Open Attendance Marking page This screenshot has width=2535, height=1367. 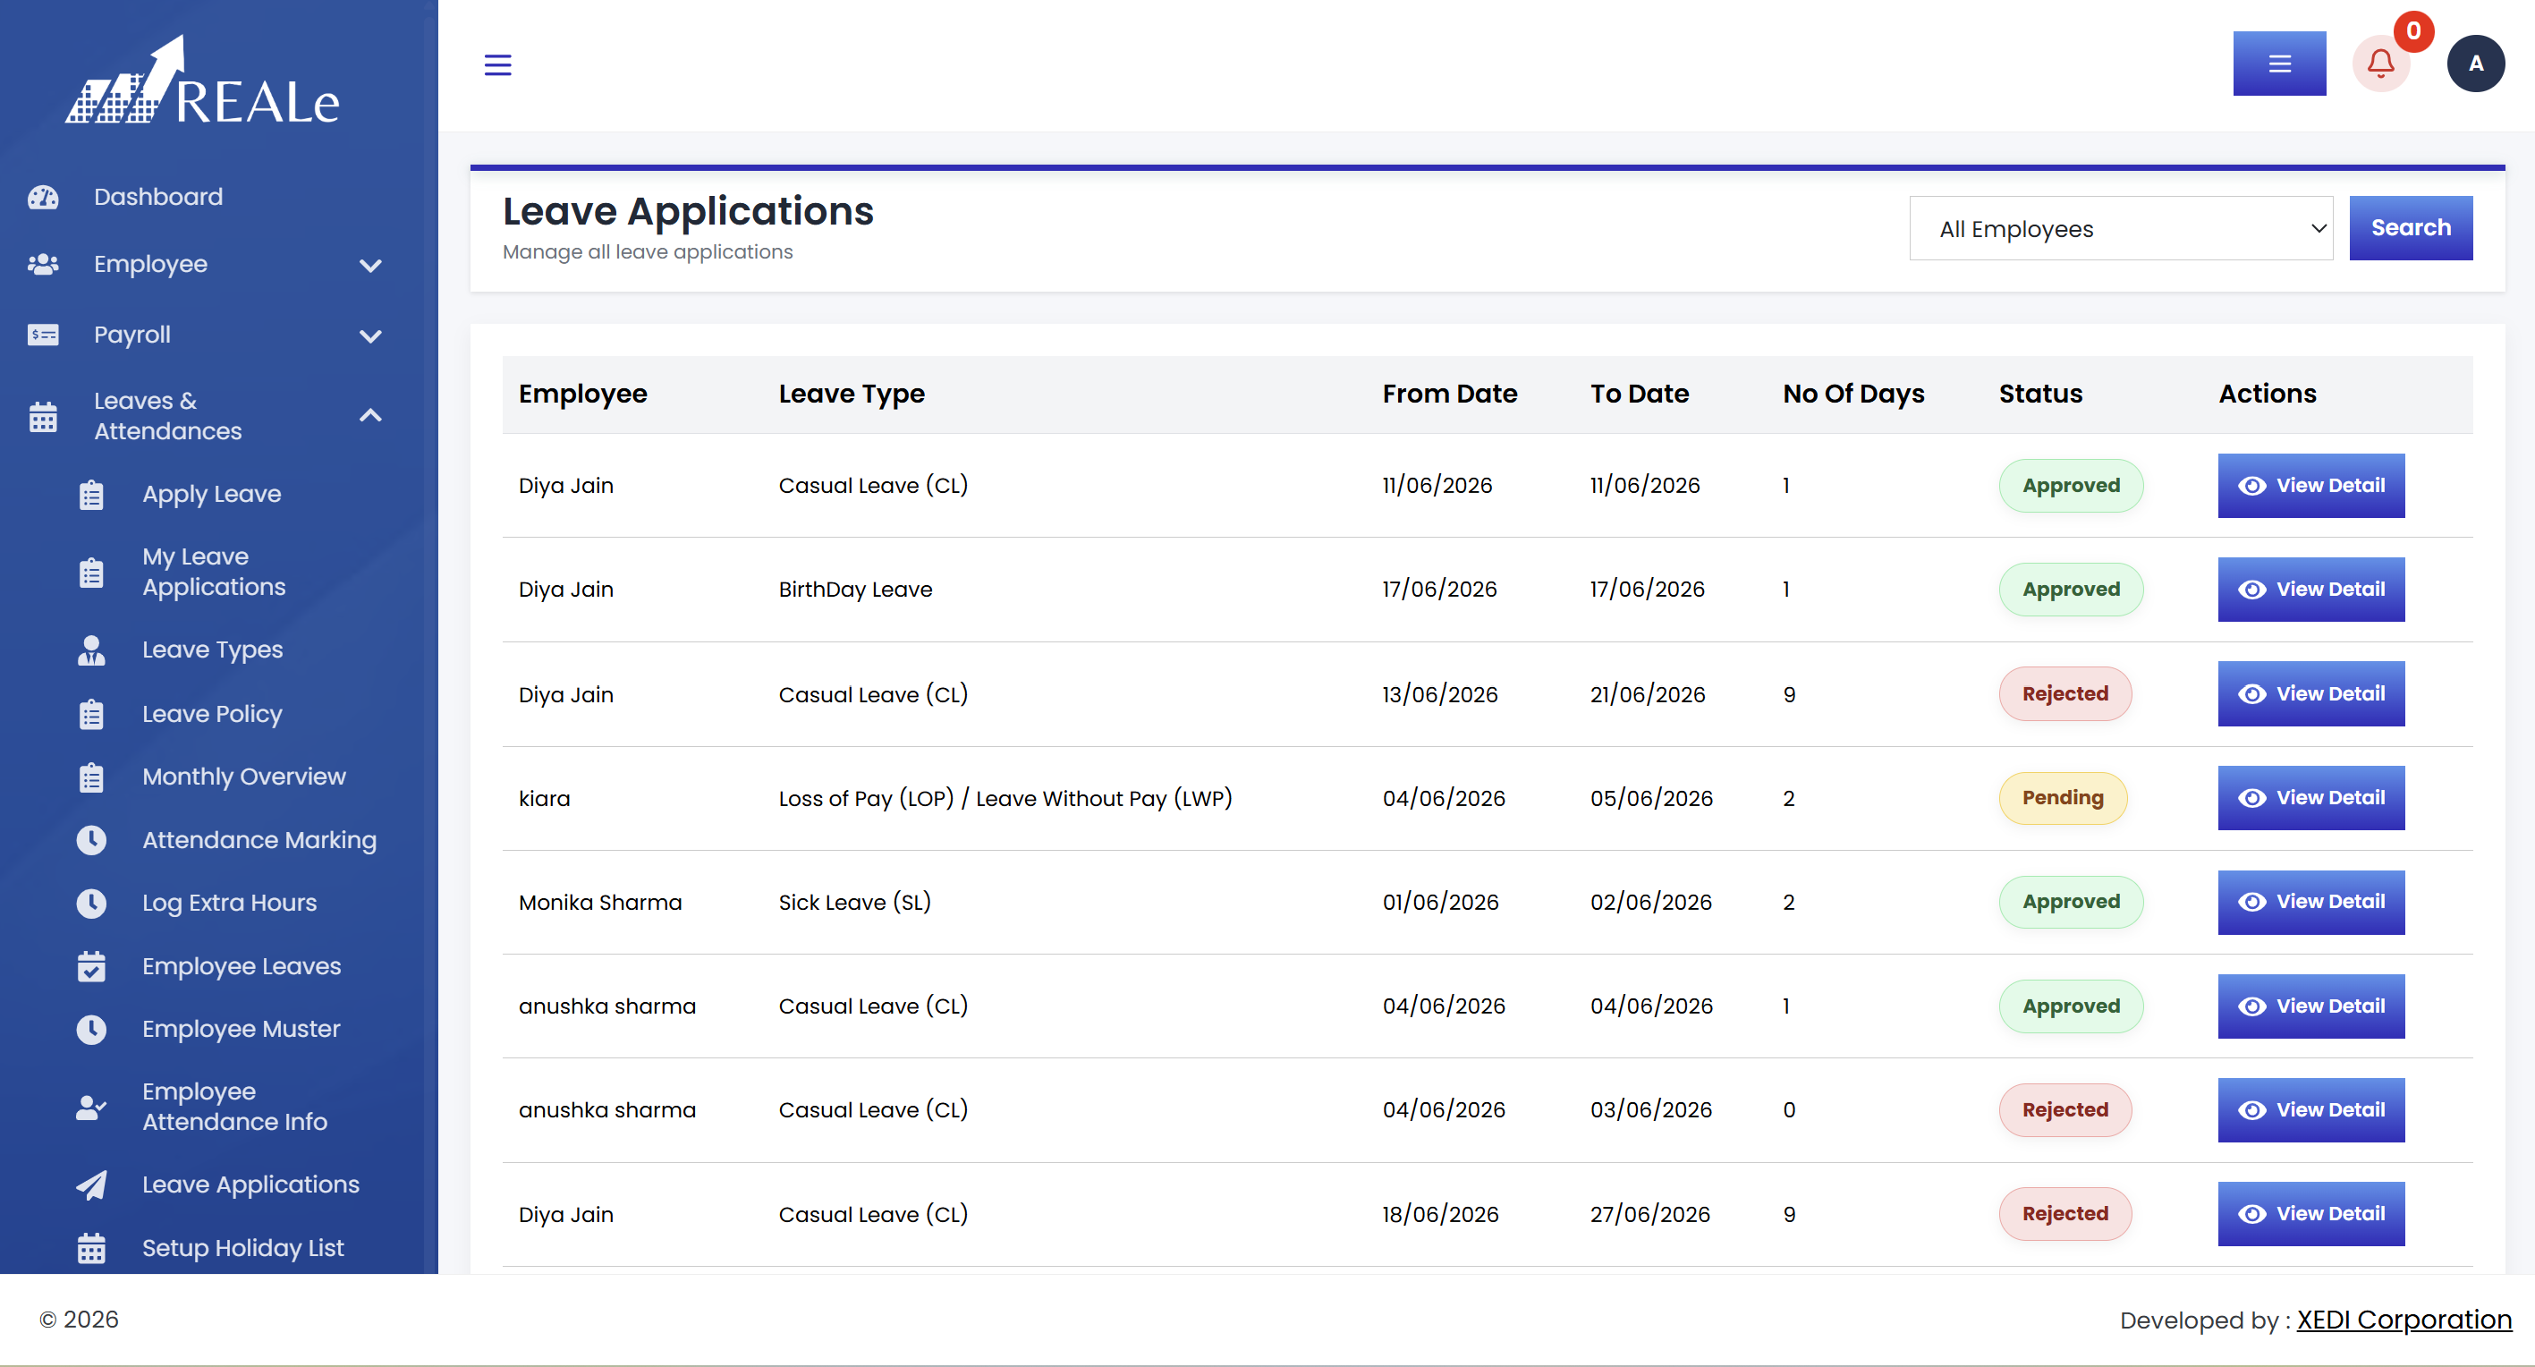[x=259, y=839]
